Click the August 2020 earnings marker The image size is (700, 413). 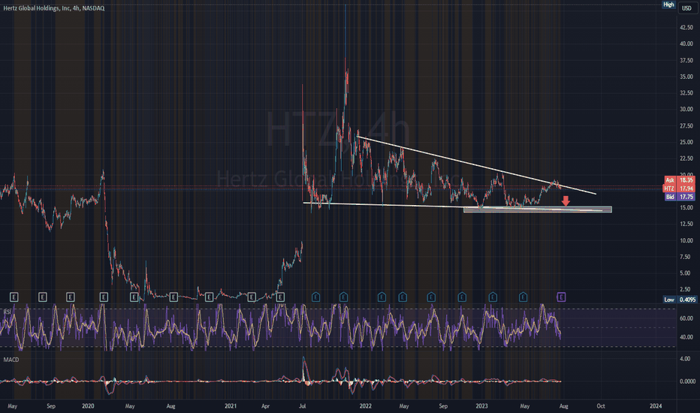(173, 297)
